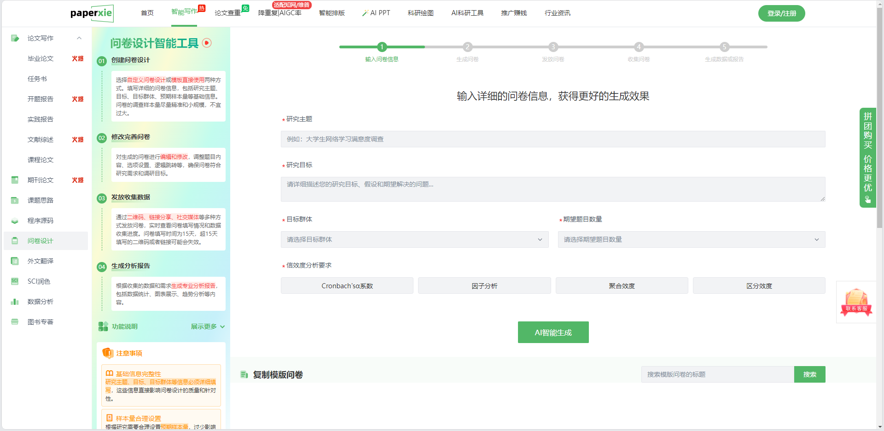Toggle the 区分效度 analysis option
884x431 pixels.
[x=759, y=286]
